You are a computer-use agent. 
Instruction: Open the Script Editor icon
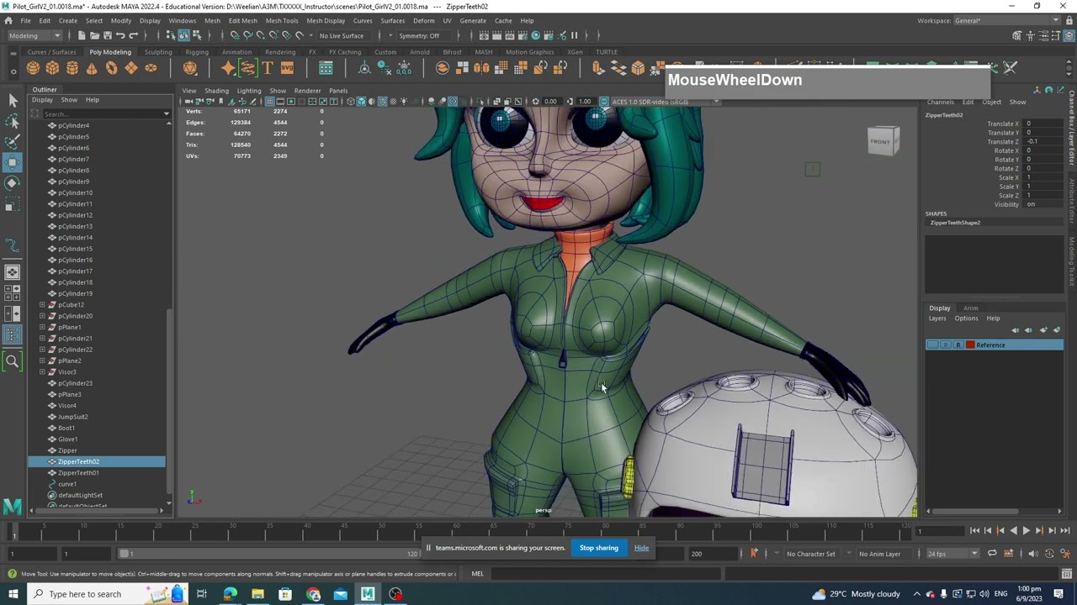(1066, 574)
